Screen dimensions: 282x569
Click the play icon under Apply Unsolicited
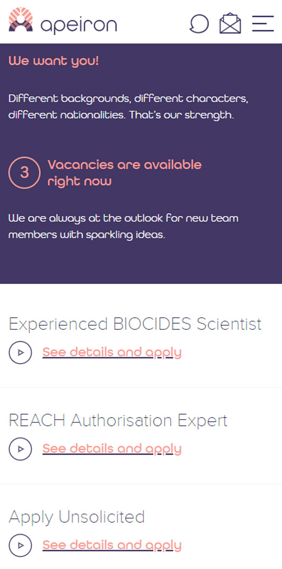(20, 545)
